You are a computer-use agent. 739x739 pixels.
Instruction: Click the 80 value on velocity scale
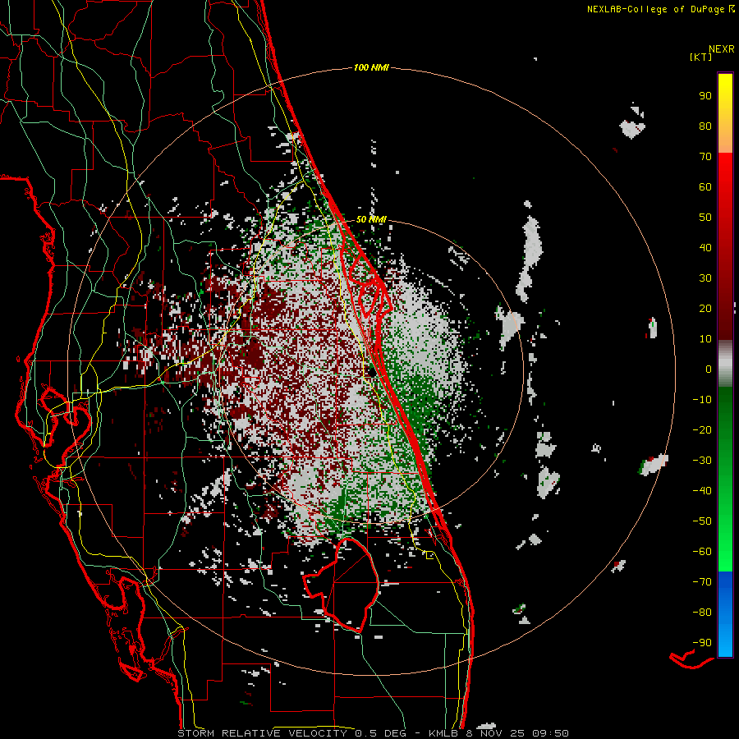(705, 126)
